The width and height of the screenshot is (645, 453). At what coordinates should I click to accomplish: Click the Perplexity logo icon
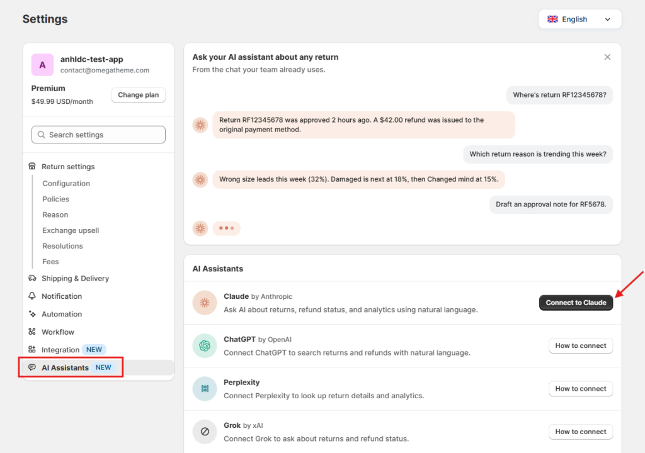click(x=205, y=389)
